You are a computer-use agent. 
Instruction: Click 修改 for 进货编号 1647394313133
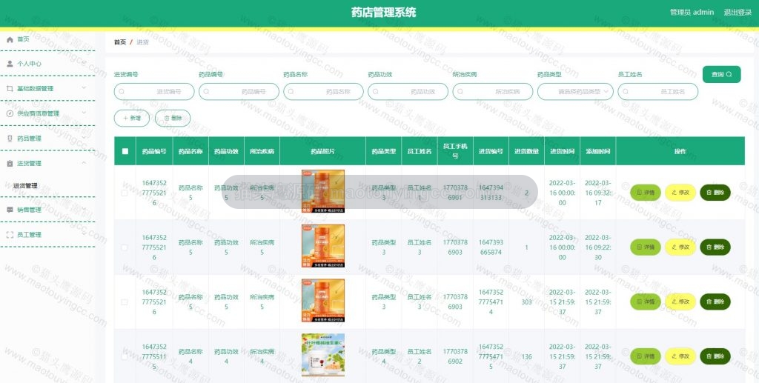(680, 193)
